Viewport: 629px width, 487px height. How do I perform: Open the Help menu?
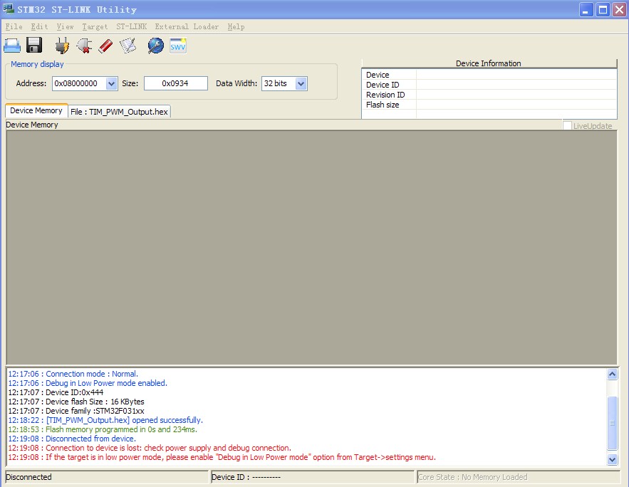coord(236,26)
